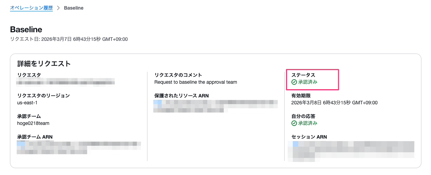Click the comment "Request to baseline the approval team"

[x=195, y=82]
